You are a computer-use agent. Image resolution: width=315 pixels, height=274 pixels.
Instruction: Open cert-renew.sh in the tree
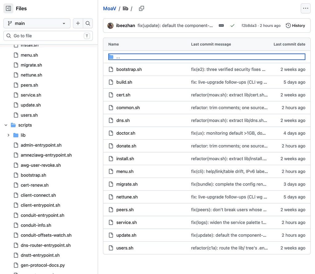(x=34, y=185)
